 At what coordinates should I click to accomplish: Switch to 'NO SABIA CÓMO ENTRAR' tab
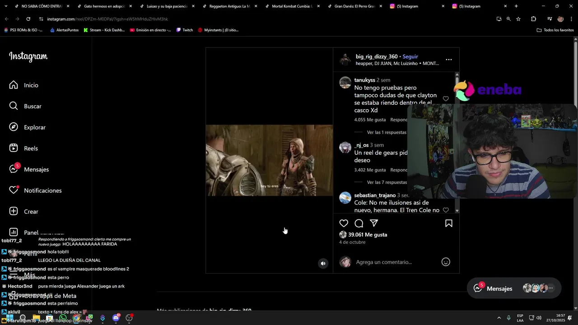click(x=42, y=6)
